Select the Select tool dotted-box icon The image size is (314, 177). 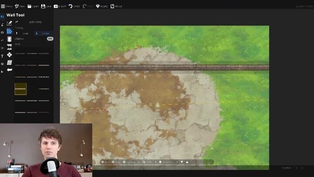[x=9, y=24]
